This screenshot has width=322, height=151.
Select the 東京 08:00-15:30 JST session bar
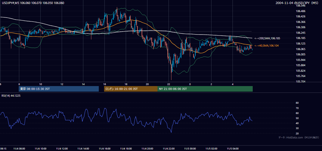point(59,89)
